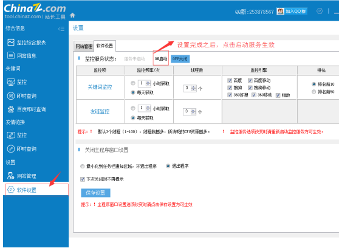Toggle the 360好搜 engine checkbox
This screenshot has width=339, height=248.
click(x=230, y=95)
